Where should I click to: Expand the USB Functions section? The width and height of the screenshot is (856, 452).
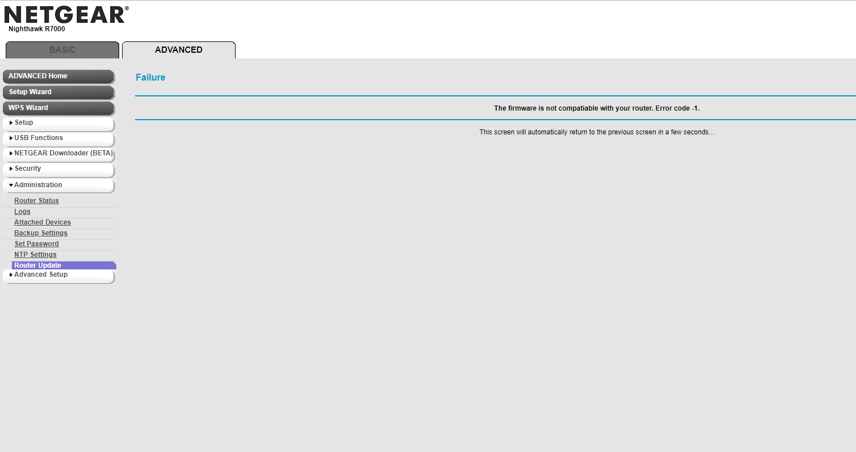(x=39, y=138)
